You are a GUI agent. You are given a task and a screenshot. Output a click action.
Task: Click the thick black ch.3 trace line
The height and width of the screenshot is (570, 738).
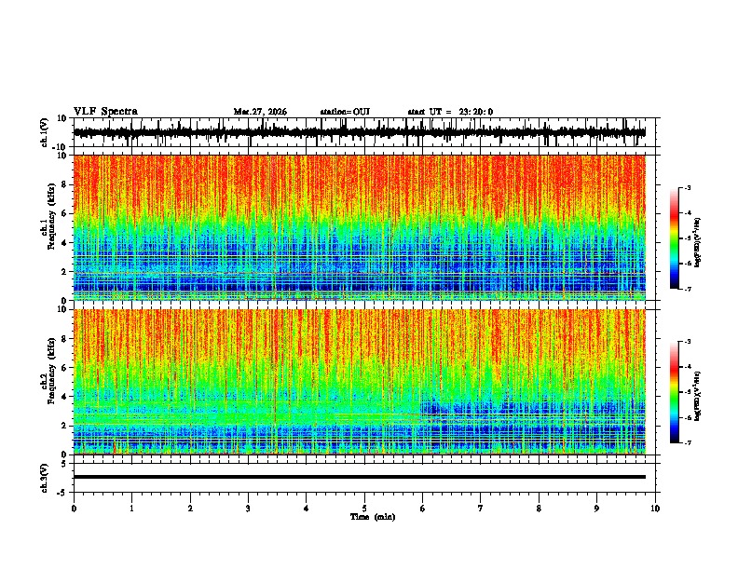360,477
